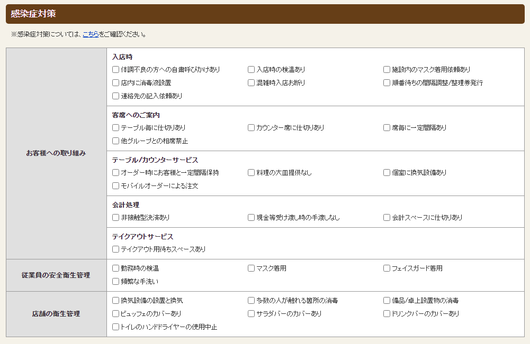Check トイレのハンドドライヤーの使用中止
Screen dimensions: 530x344
point(115,327)
